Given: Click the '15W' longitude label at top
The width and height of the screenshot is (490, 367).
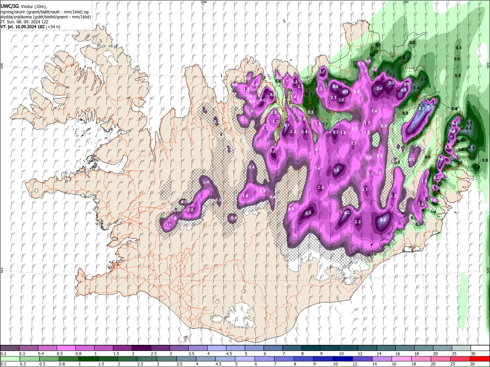Looking at the screenshot, I should click(405, 2).
